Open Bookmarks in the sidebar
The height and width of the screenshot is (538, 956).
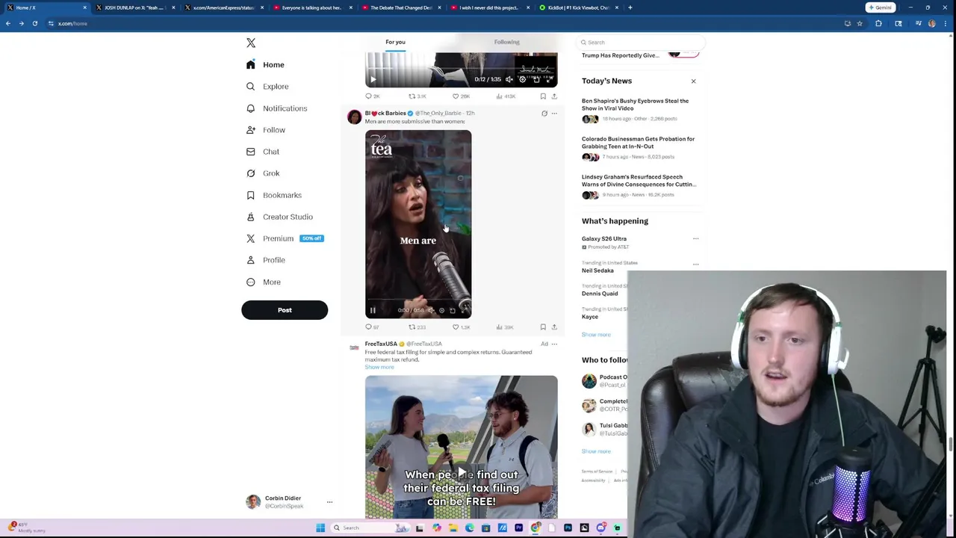point(274,195)
